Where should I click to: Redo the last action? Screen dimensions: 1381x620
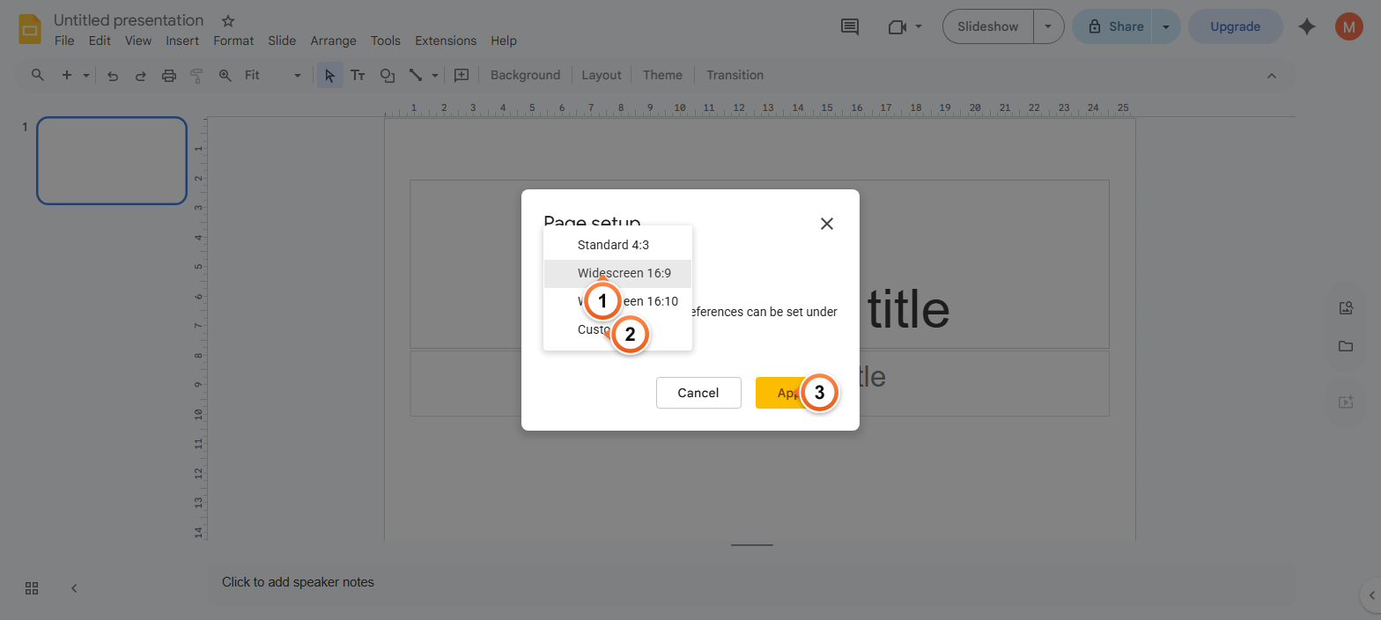point(141,76)
